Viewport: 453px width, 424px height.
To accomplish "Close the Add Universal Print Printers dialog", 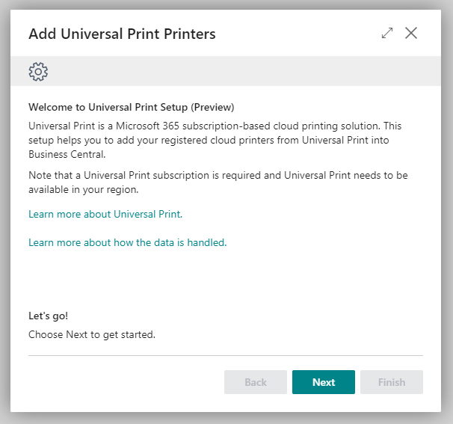I will pyautogui.click(x=410, y=33).
